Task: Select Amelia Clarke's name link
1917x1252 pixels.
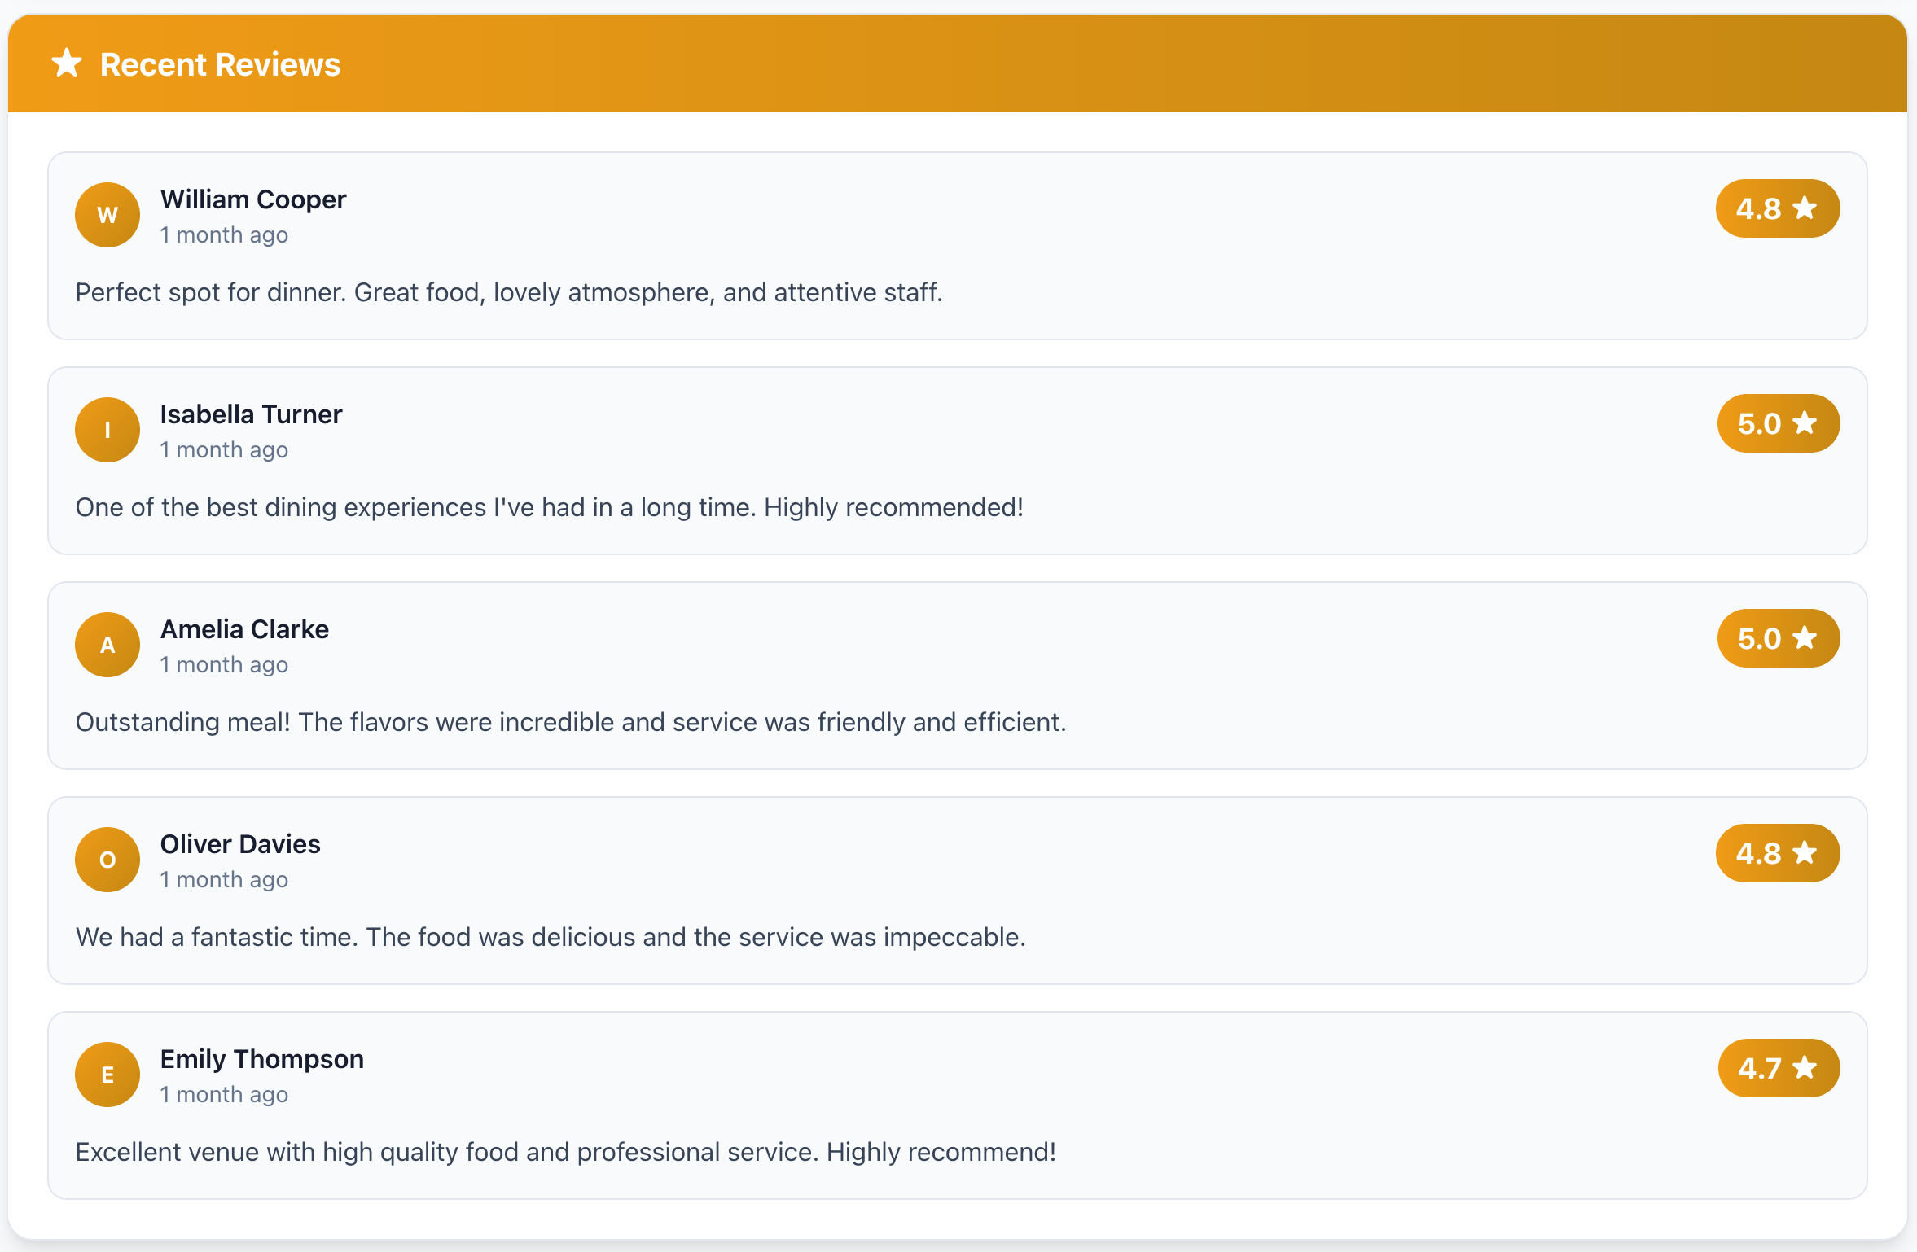Action: [244, 629]
